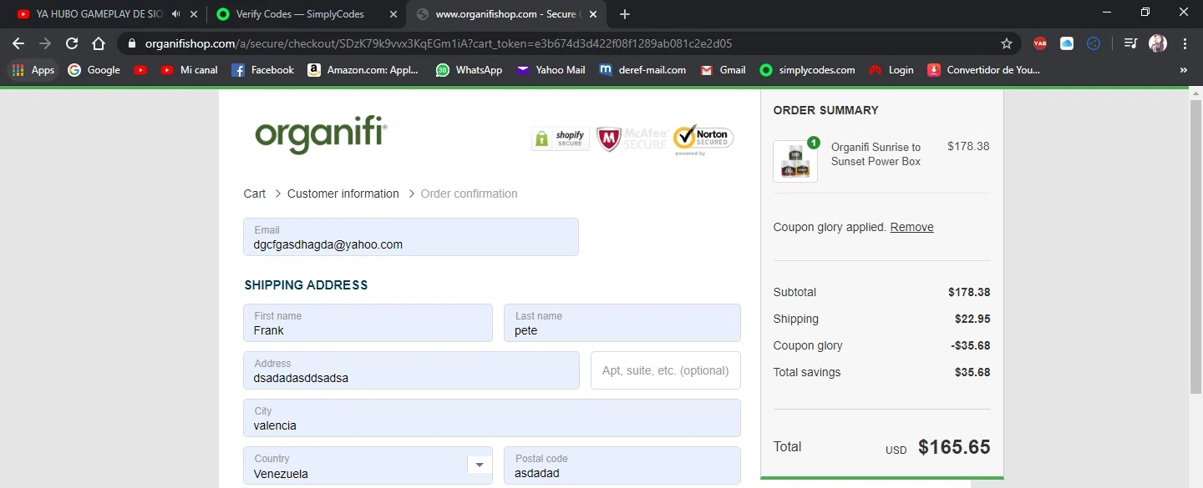Go to Cart breadcrumb

[x=255, y=194]
